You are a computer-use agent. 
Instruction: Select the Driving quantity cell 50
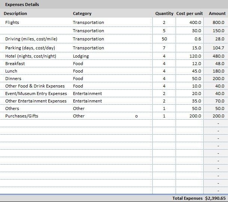tap(164, 39)
